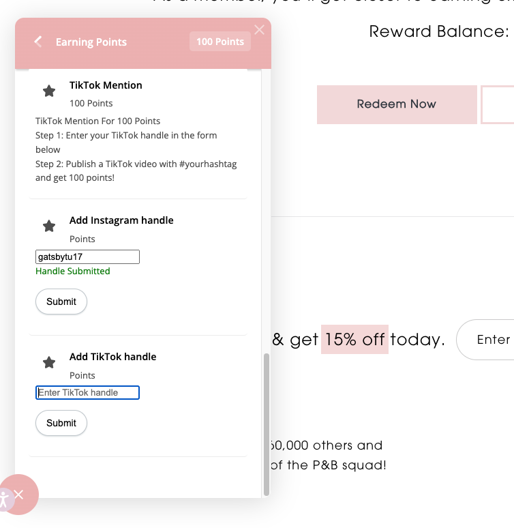Click the Enter TikTok handle input field

point(87,393)
